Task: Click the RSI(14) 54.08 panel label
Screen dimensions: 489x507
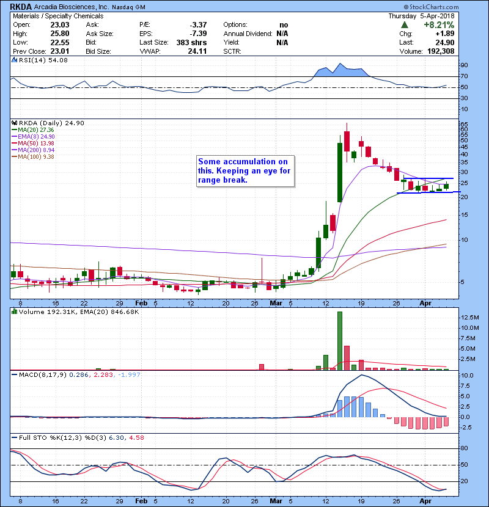Action: (x=43, y=60)
